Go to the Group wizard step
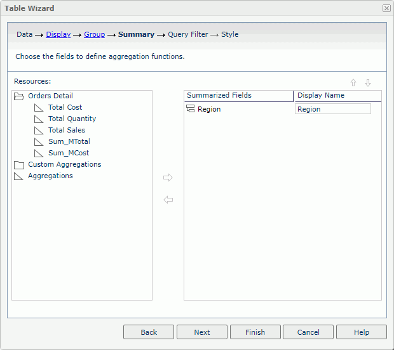 (95, 34)
